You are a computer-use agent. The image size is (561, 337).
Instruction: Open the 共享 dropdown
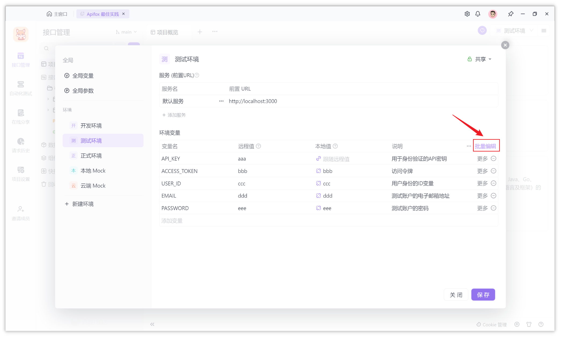coord(483,59)
